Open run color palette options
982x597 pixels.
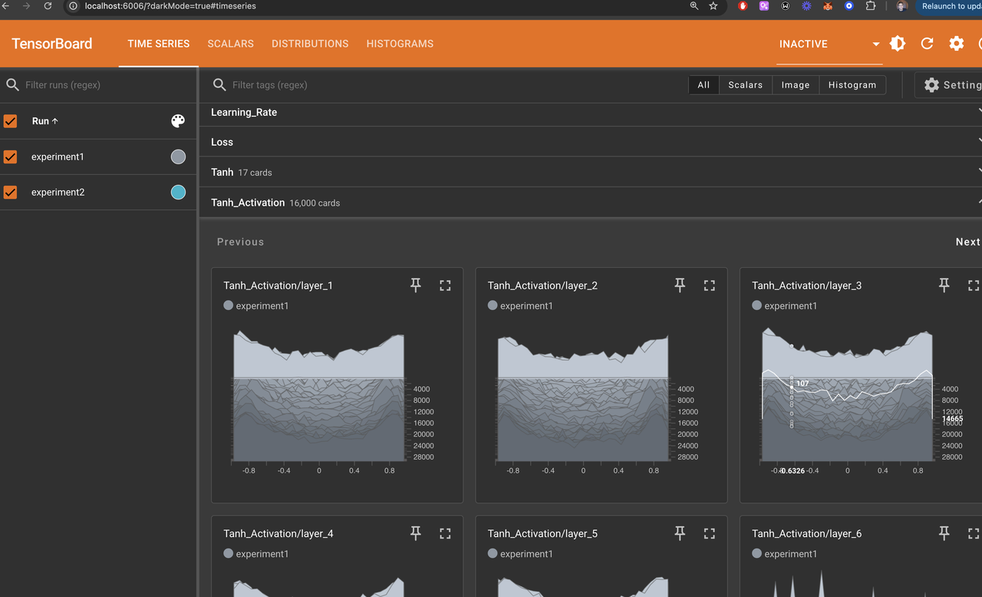178,121
